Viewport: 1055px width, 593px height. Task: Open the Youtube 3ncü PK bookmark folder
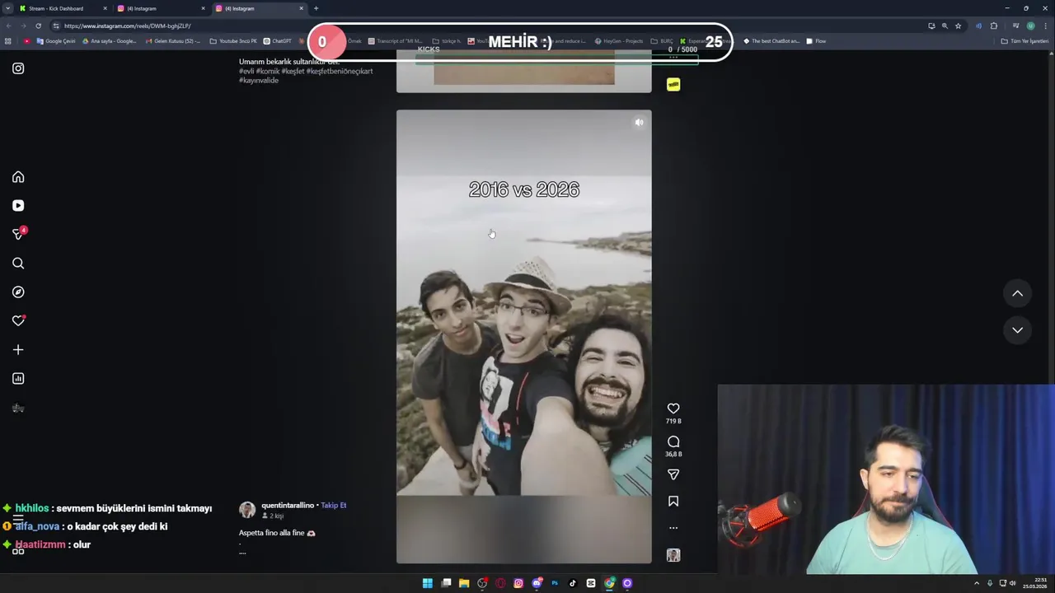point(233,41)
